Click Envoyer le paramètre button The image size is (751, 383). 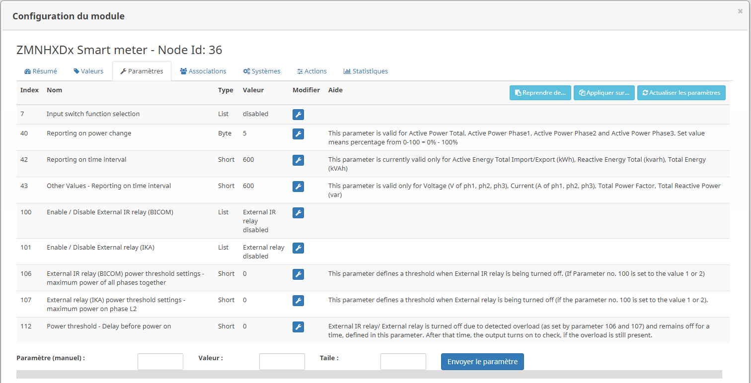click(482, 362)
